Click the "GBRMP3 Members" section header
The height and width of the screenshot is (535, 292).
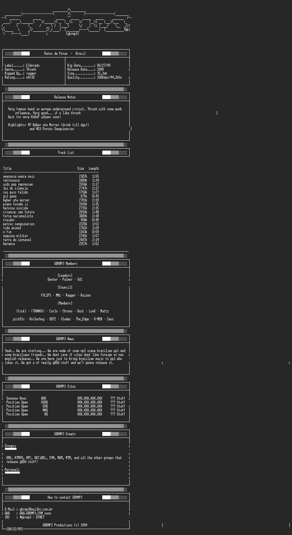tap(66, 264)
